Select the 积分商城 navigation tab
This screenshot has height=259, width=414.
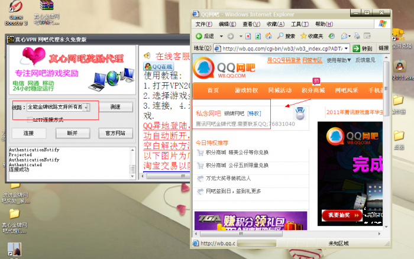[313, 90]
